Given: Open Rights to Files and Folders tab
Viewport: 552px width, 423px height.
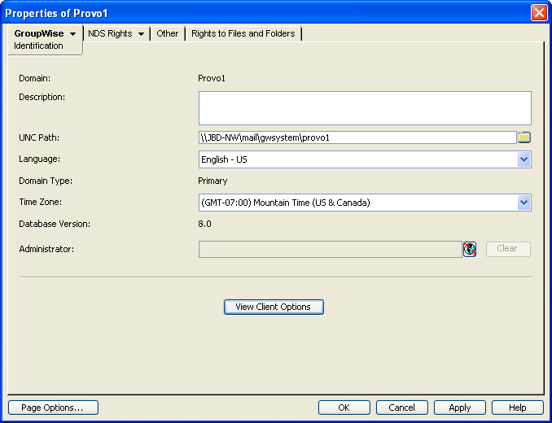Looking at the screenshot, I should 243,33.
